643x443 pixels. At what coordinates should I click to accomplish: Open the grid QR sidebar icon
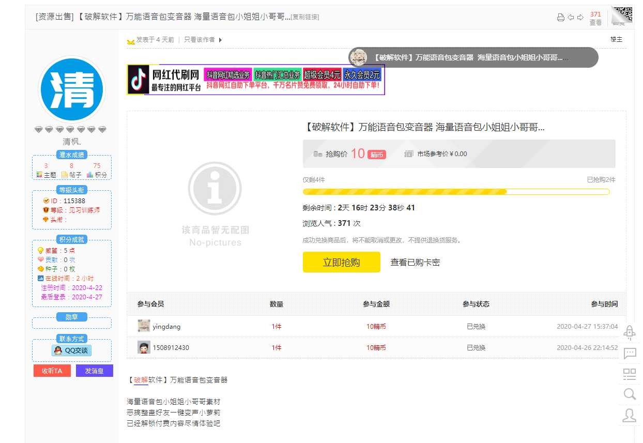tap(630, 374)
